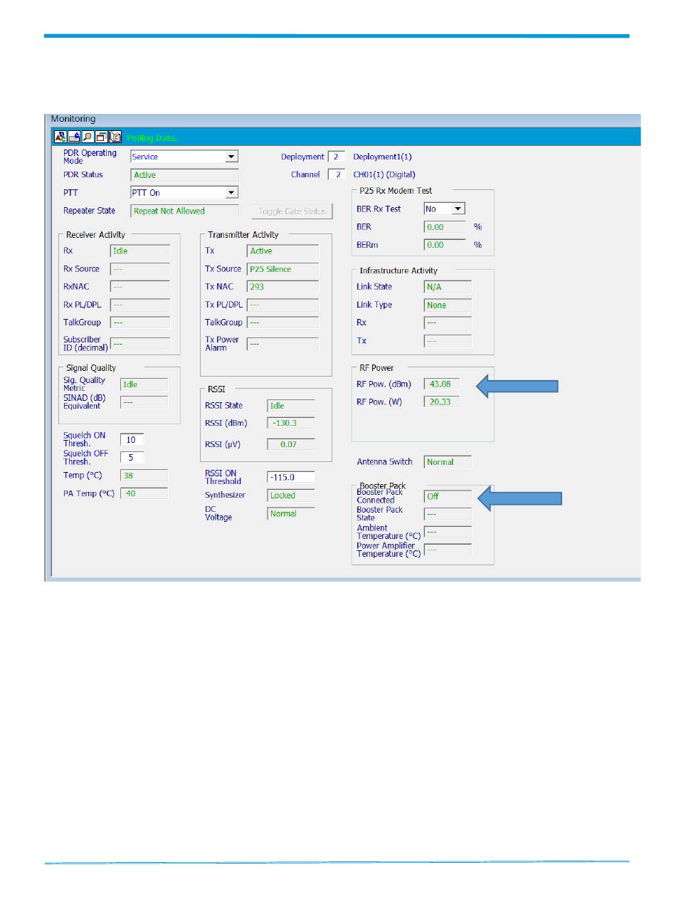Click the DC Voltage value Normal
Viewport: 676px width, 902px height.
pyautogui.click(x=291, y=513)
